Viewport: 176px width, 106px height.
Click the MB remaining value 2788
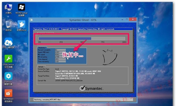point(60,57)
